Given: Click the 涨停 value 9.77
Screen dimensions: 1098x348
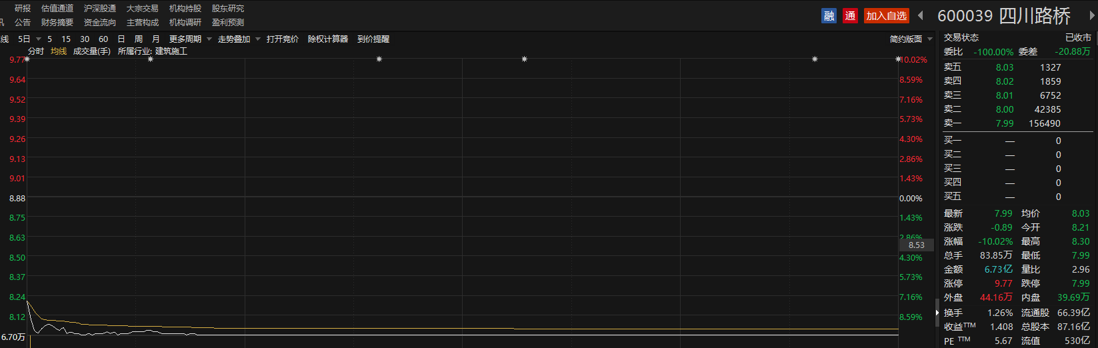Looking at the screenshot, I should click(1003, 283).
